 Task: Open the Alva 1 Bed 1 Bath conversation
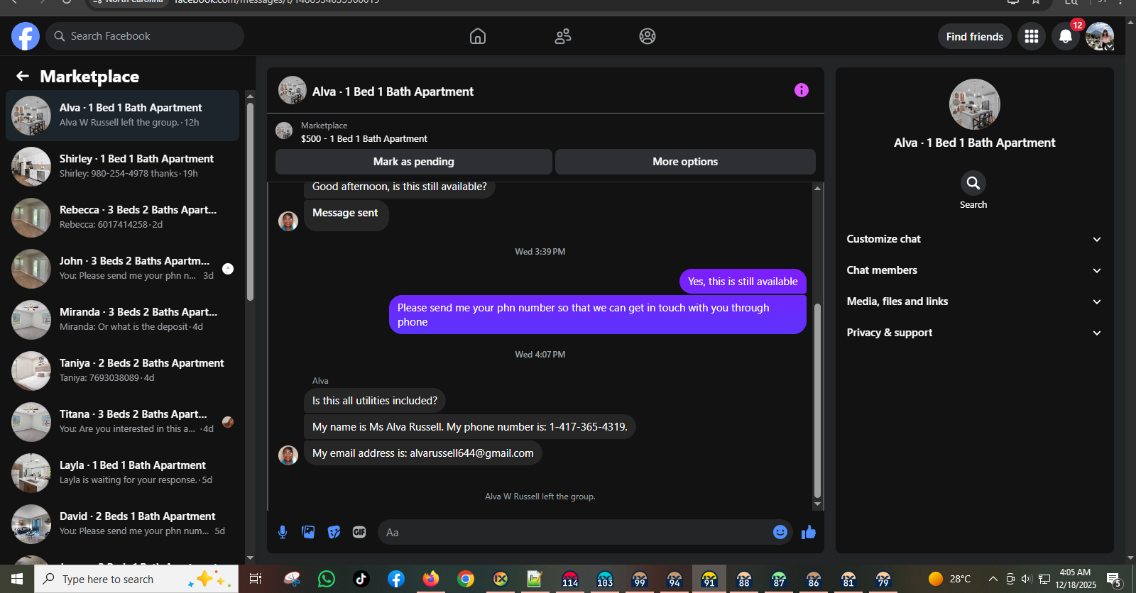122,116
